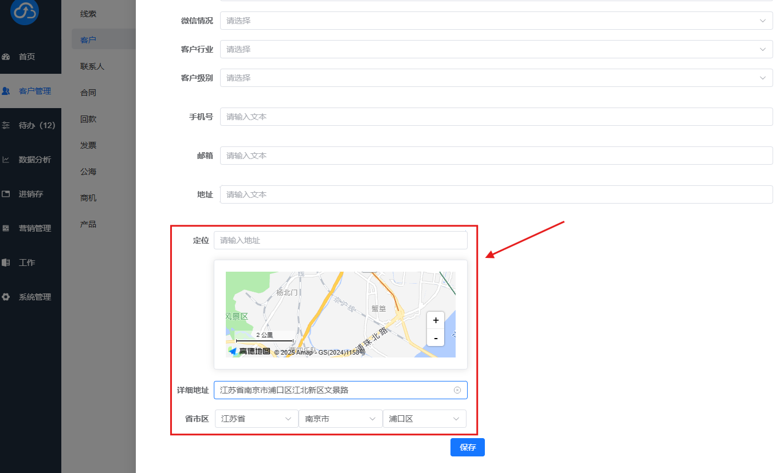The width and height of the screenshot is (776, 473).
Task: Click the 客户管理 people icon
Action: pyautogui.click(x=6, y=91)
